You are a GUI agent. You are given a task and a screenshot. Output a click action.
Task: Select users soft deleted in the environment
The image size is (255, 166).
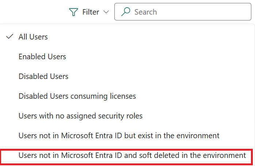tap(132, 155)
